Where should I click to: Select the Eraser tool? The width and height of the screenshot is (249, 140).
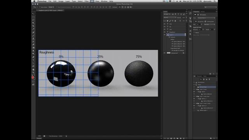[x=33, y=45]
